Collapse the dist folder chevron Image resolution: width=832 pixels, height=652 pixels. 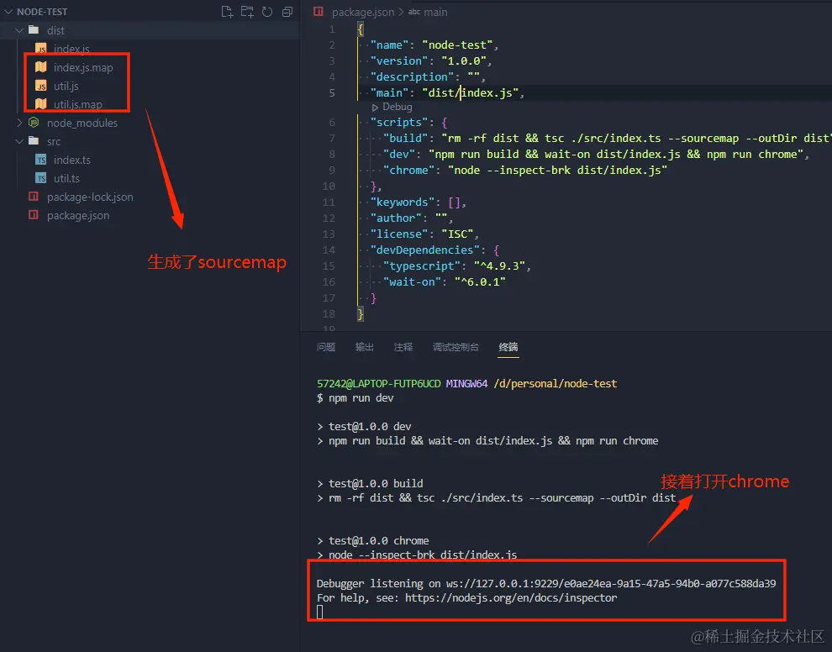(19, 30)
